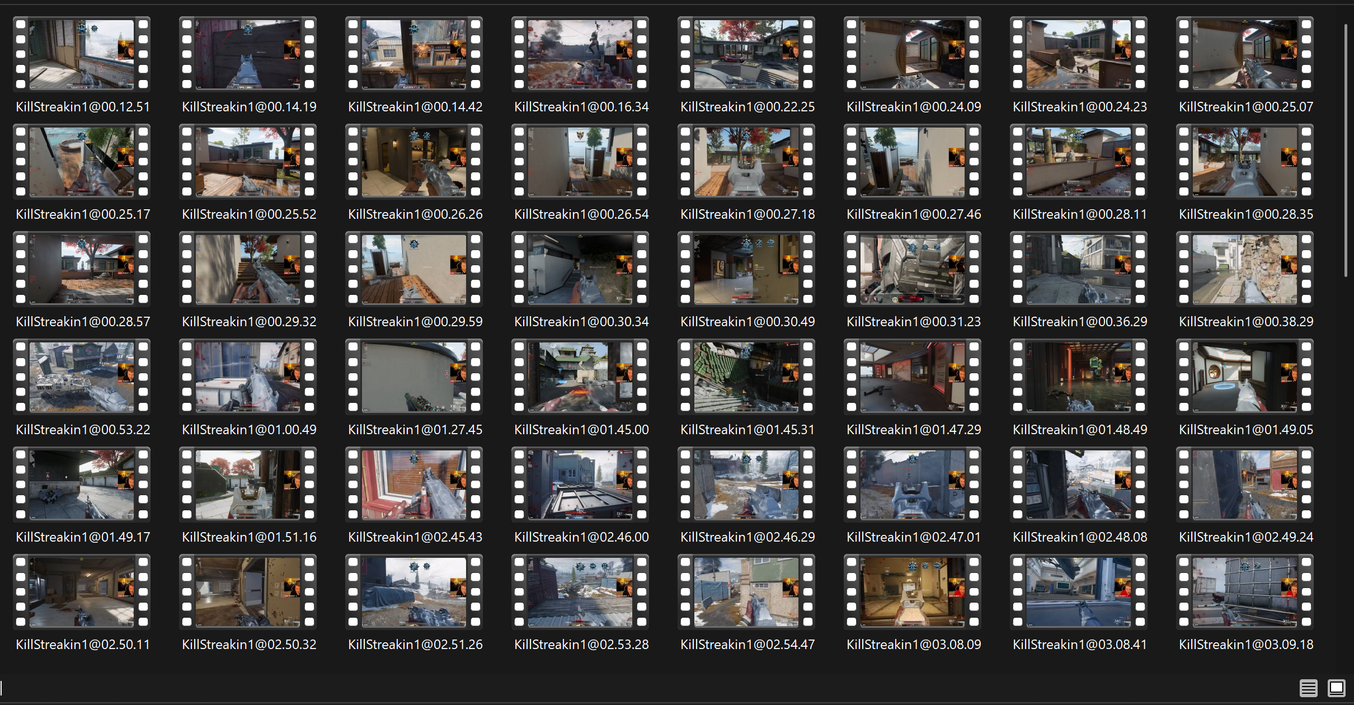Select video KillStreakin1@01.51.16 thumbnail

point(248,485)
